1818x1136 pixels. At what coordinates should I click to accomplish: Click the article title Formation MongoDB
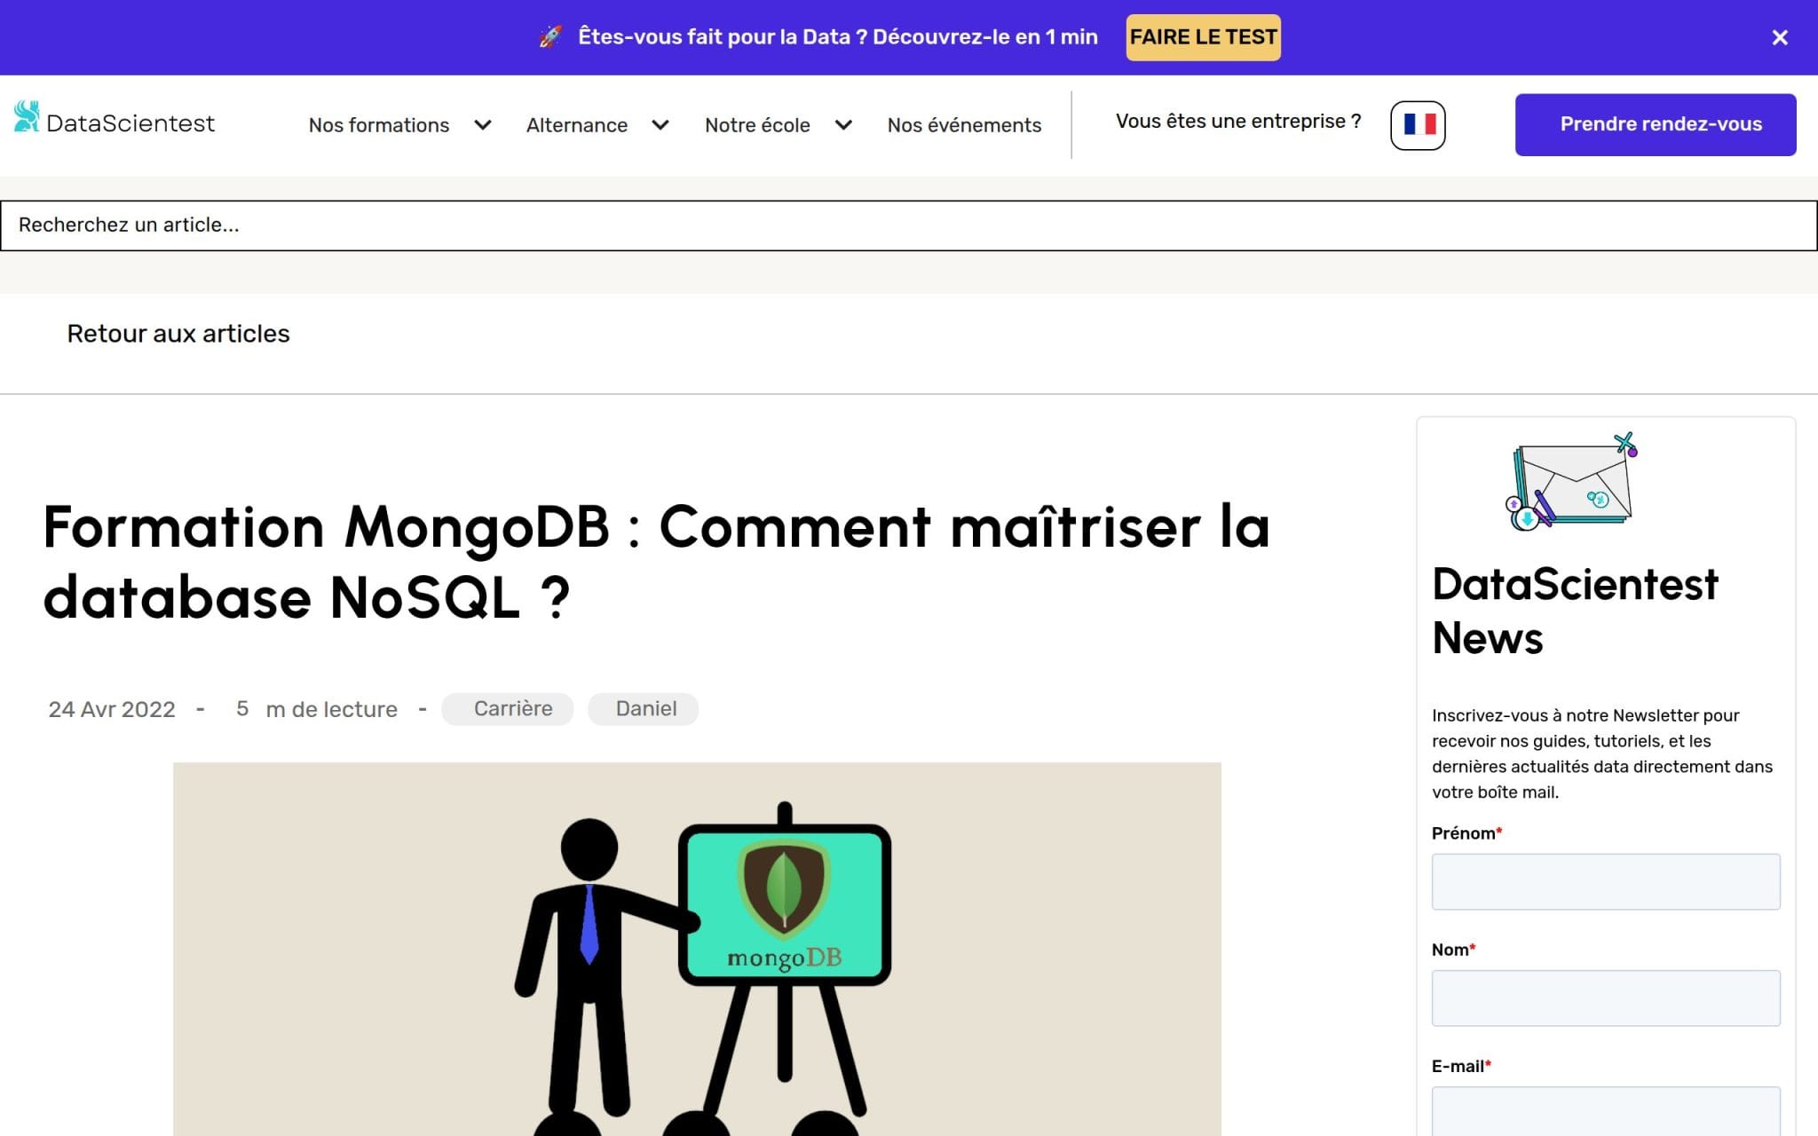pos(657,562)
